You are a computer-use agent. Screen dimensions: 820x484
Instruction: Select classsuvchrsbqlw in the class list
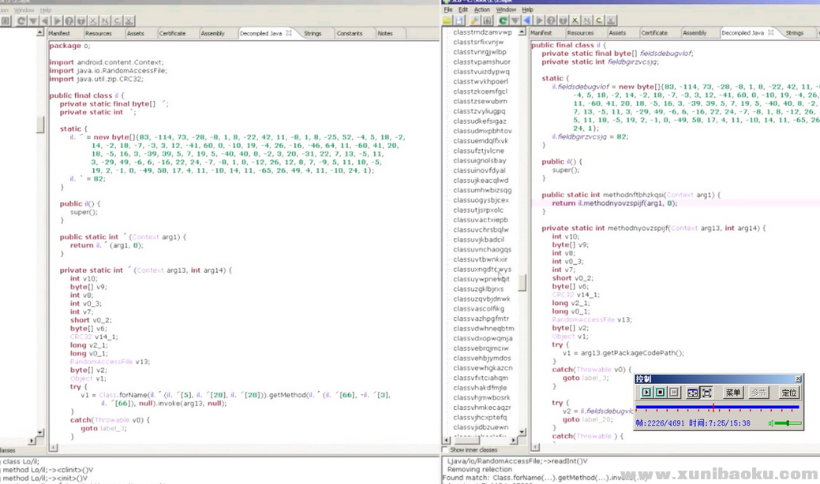[x=481, y=229]
